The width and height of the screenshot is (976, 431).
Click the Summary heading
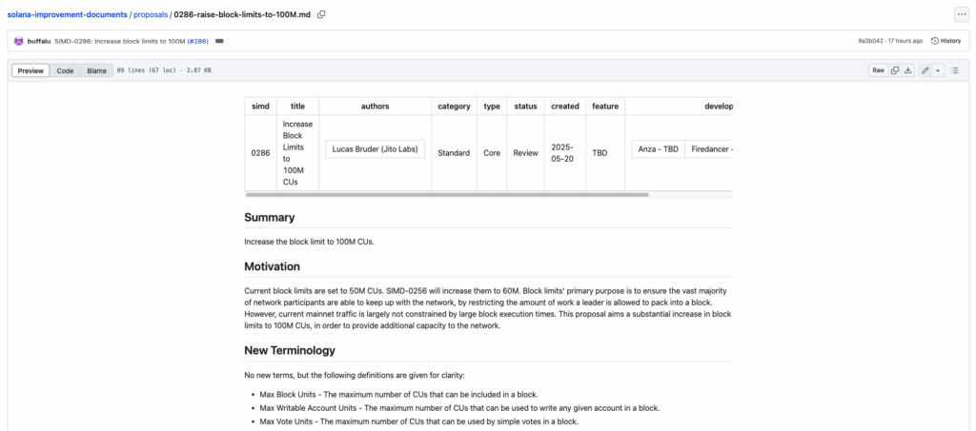point(270,217)
